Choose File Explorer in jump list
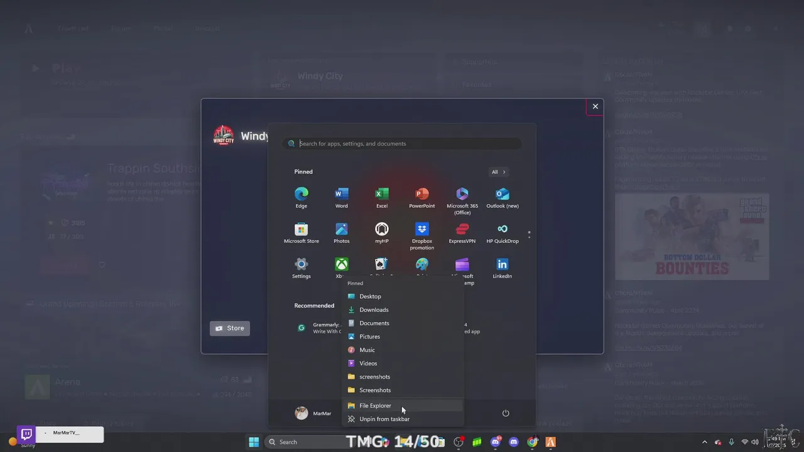 pos(403,406)
